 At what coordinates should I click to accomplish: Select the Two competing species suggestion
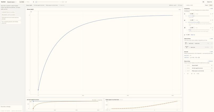[x=11, y=22]
